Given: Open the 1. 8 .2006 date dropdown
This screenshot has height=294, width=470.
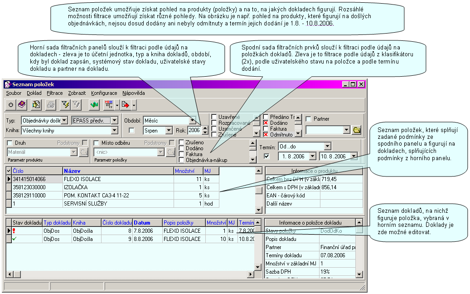Looking at the screenshot, I should [x=313, y=156].
